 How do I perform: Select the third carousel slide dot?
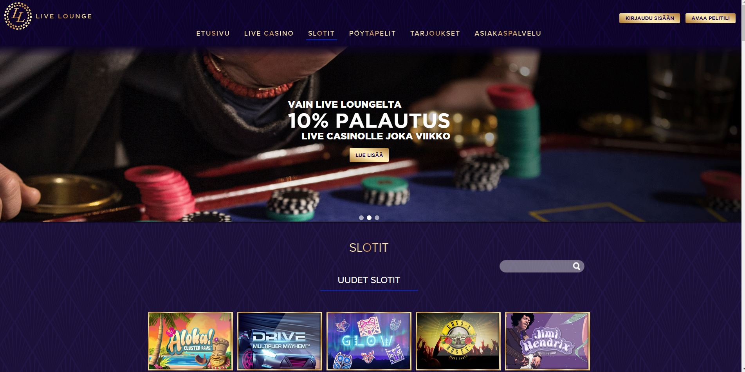pos(377,218)
